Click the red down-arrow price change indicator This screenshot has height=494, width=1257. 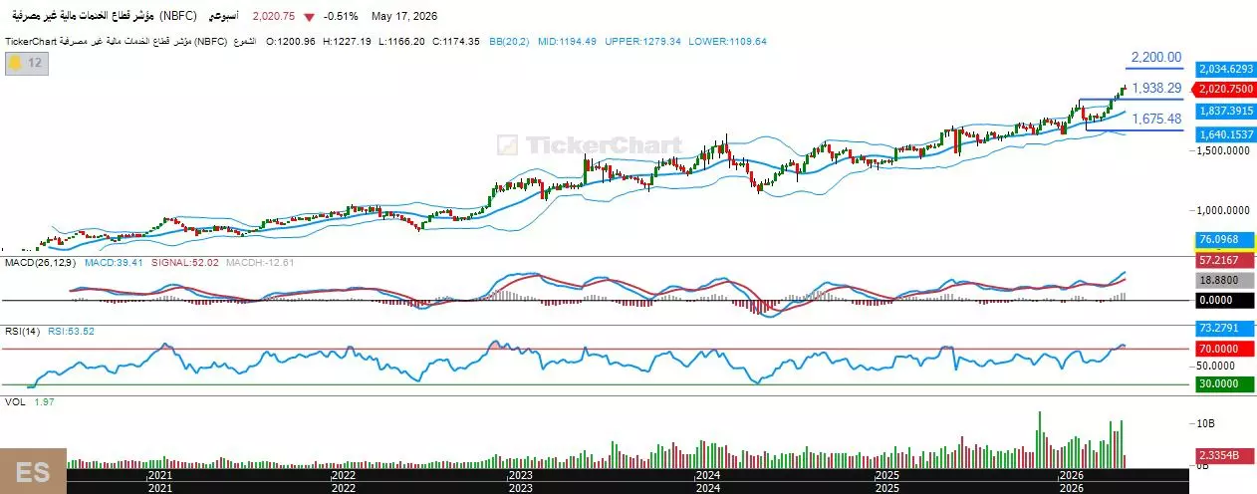[x=310, y=17]
